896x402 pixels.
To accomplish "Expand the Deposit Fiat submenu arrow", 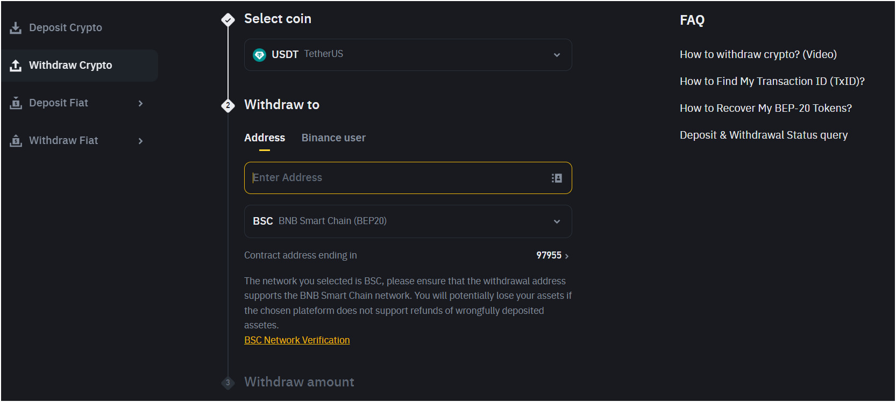I will pos(140,103).
